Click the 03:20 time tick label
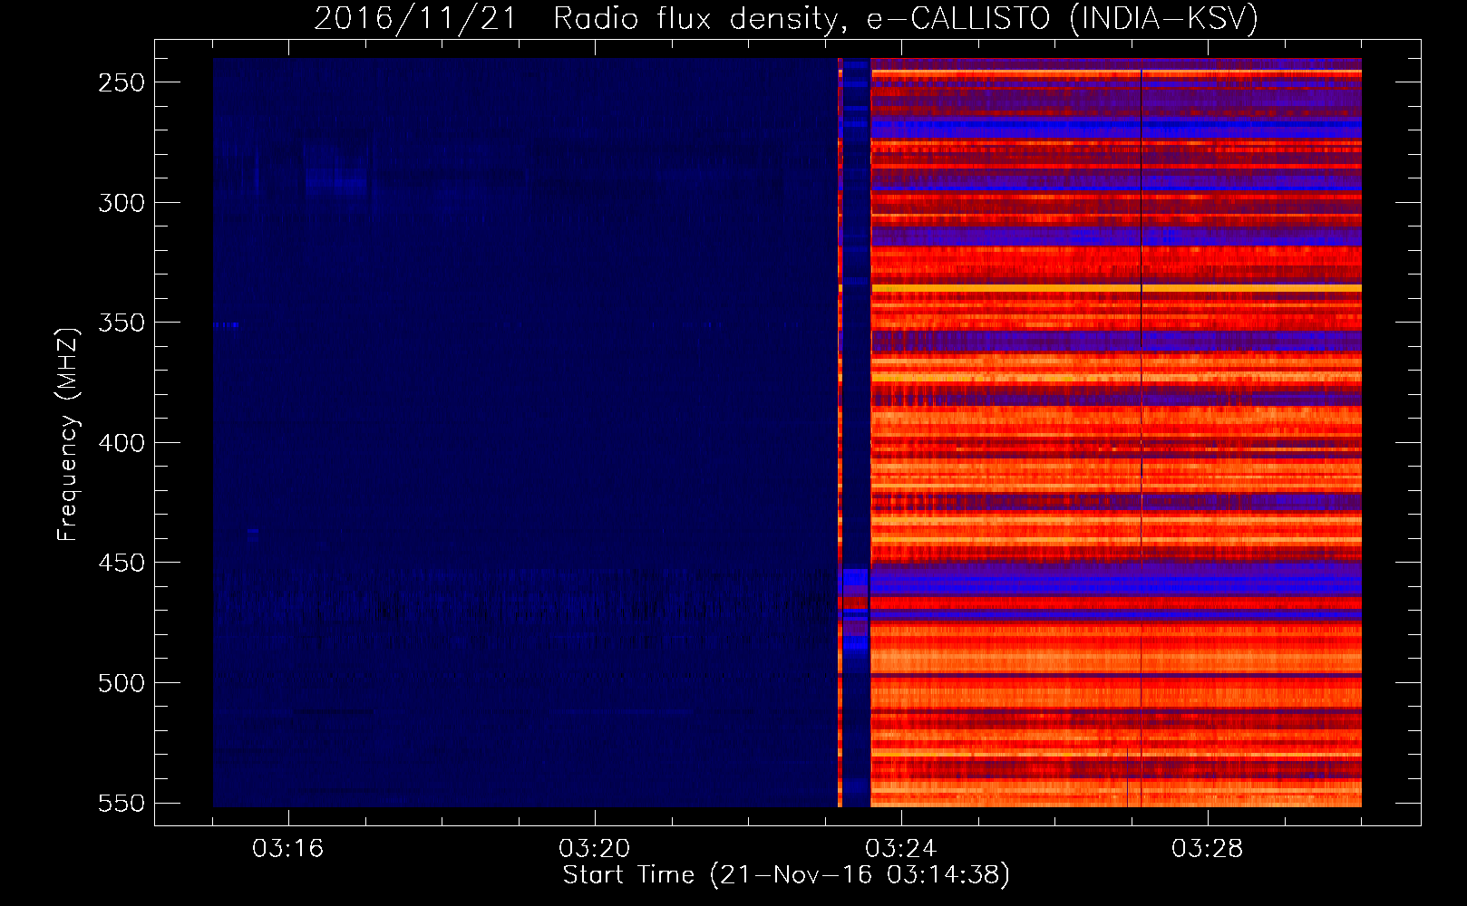The image size is (1467, 906). pyautogui.click(x=595, y=849)
